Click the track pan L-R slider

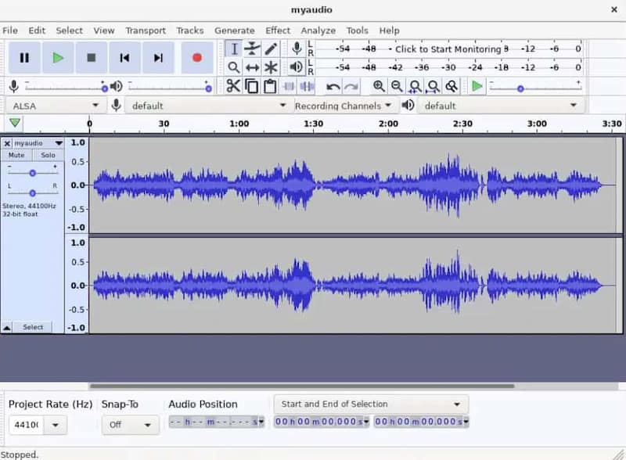click(x=32, y=192)
